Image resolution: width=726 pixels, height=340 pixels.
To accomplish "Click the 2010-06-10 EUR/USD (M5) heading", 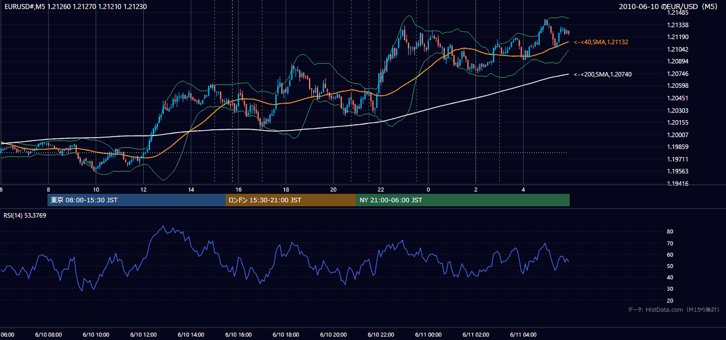I will [669, 6].
